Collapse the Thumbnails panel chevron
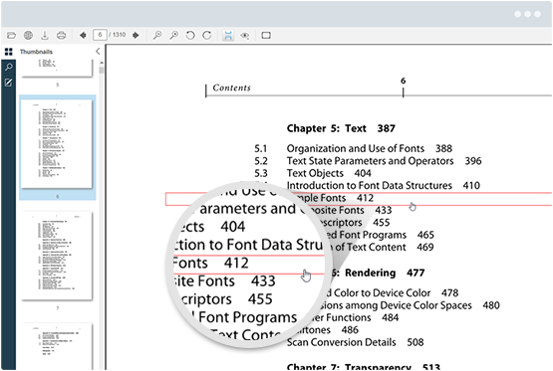 coord(98,52)
